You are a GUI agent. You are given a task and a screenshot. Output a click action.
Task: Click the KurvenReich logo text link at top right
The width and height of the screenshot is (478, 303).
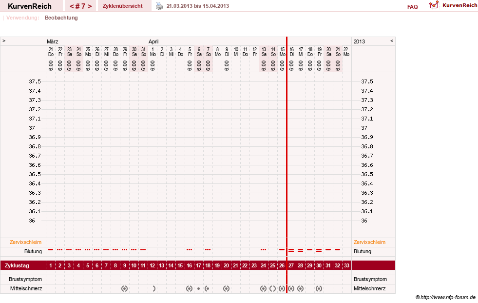459,5
